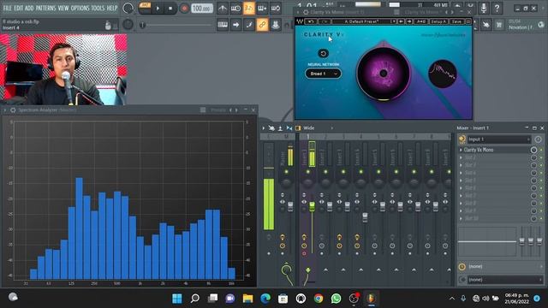Toggle the Insert 1 record arm button
The image size is (548, 308).
304,253
